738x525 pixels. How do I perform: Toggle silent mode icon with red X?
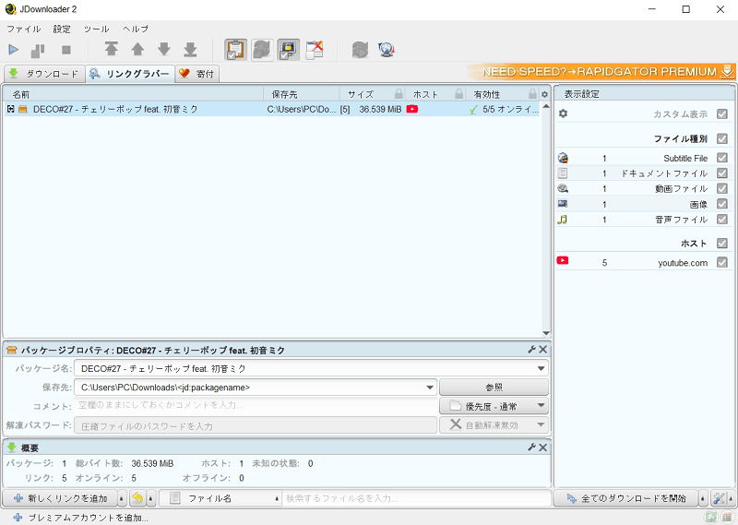point(315,50)
